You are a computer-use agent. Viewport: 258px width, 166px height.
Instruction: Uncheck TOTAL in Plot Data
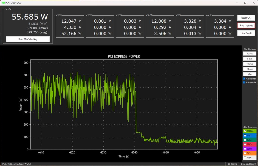pos(245,131)
